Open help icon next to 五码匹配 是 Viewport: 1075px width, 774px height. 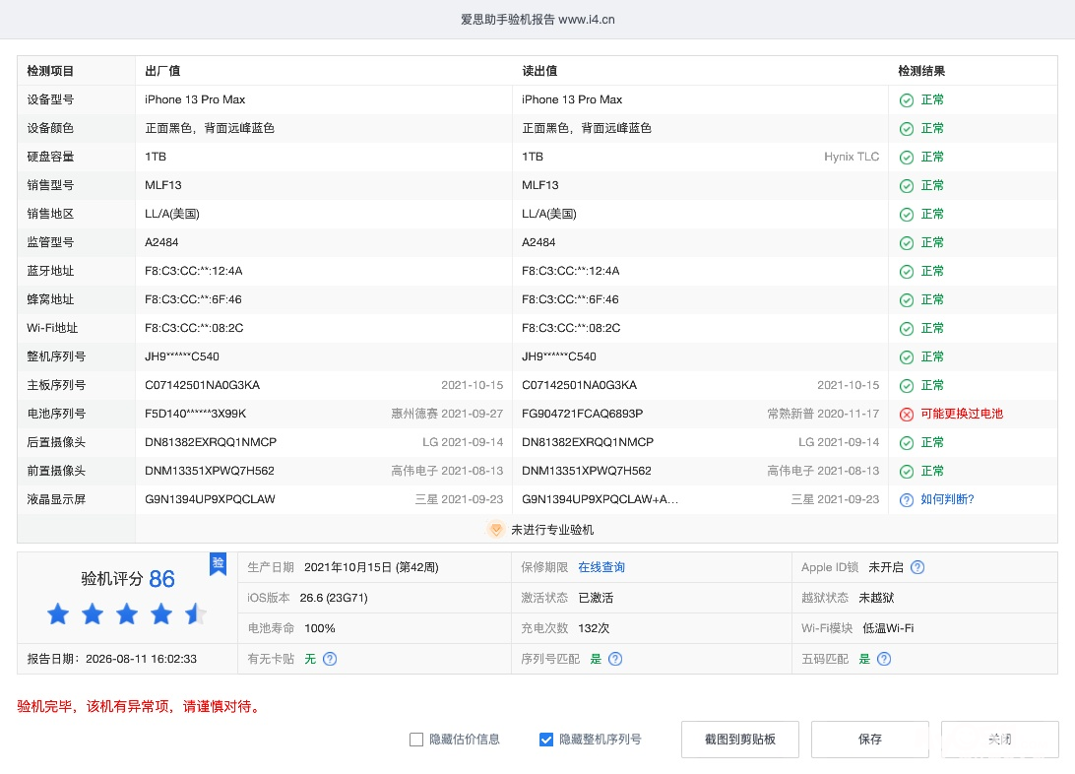(x=884, y=659)
